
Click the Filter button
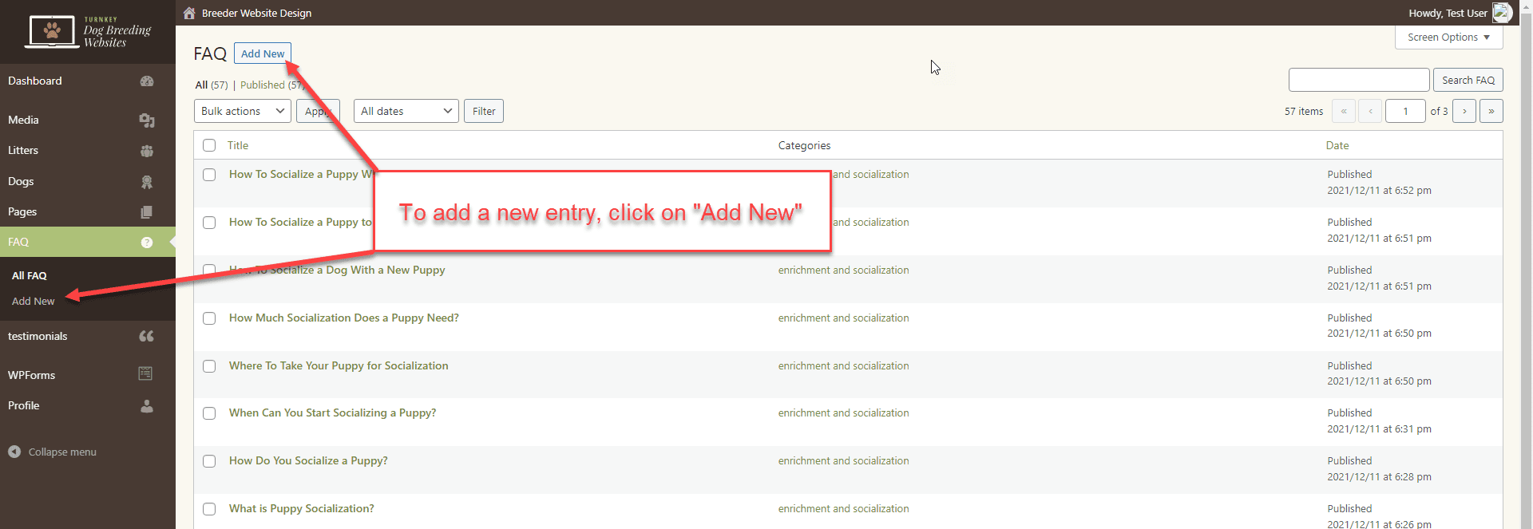[484, 111]
